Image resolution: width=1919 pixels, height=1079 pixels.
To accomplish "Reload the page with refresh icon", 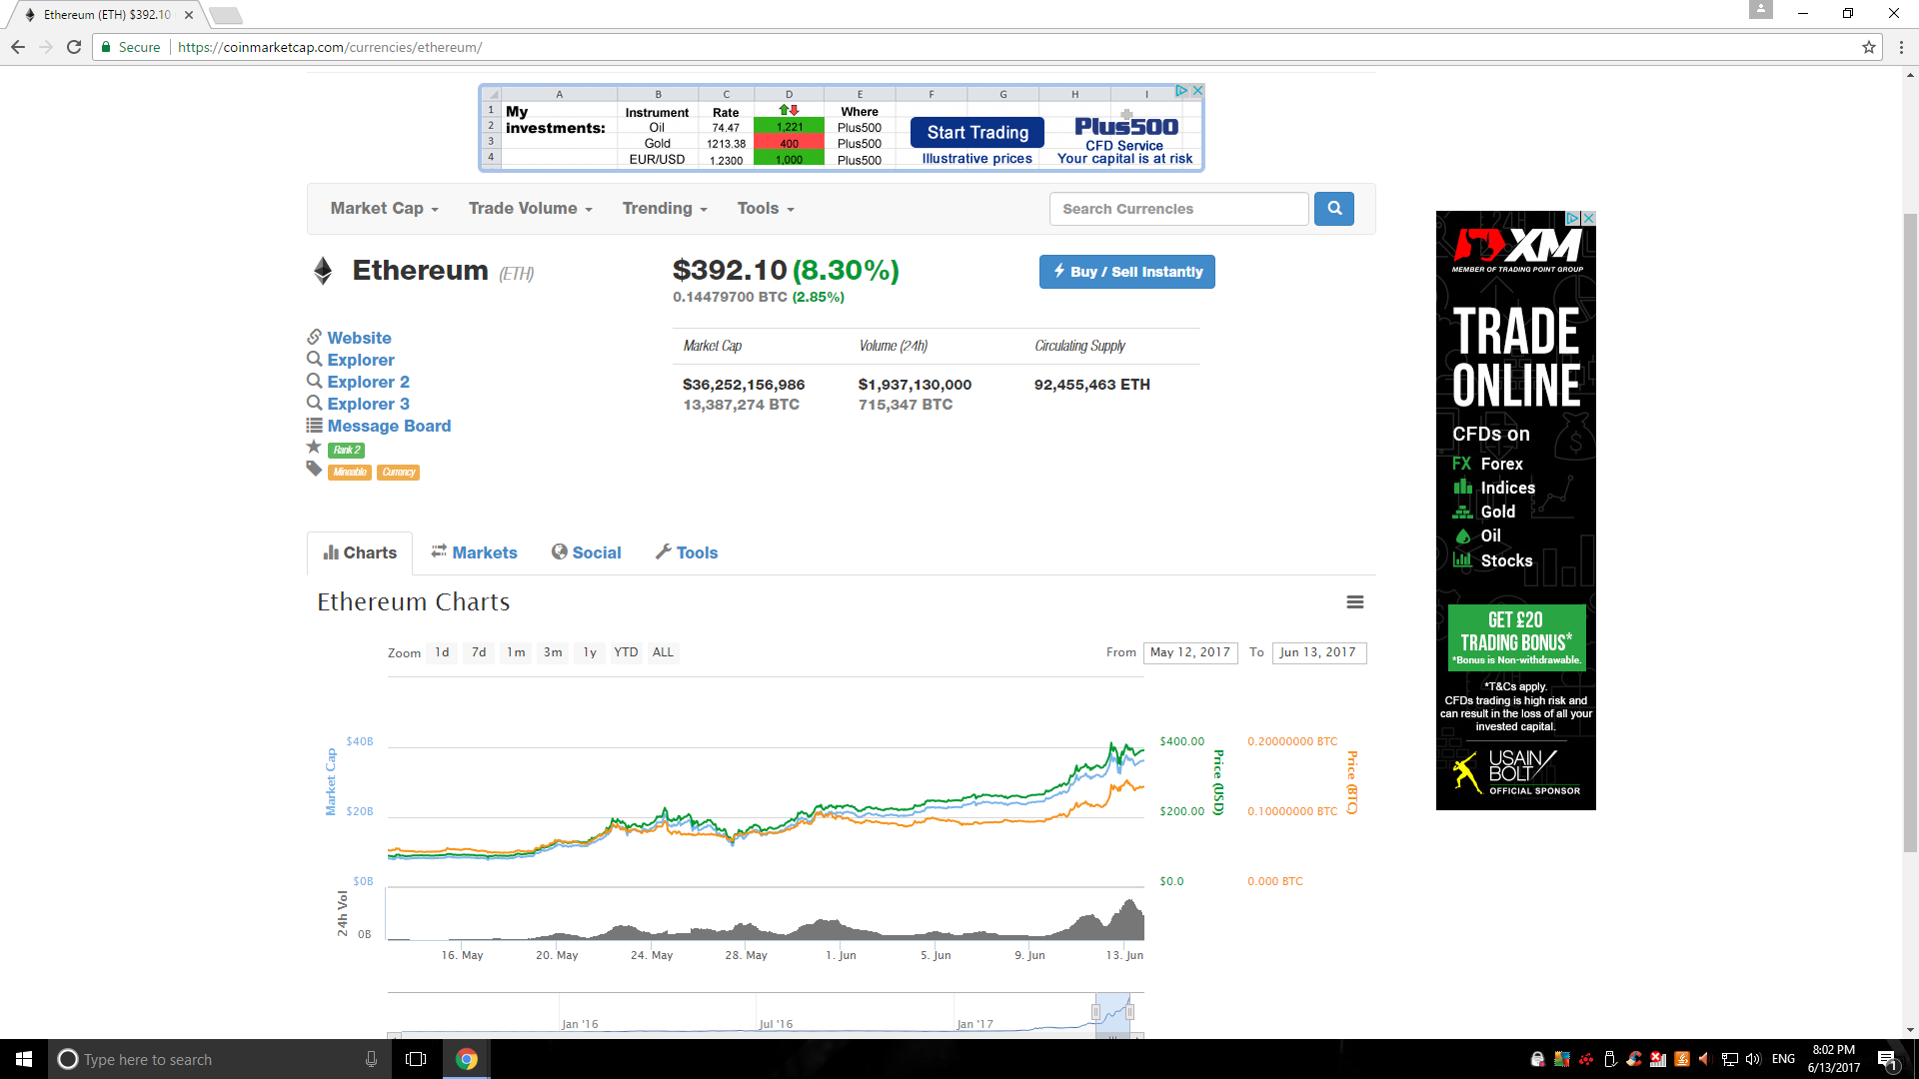I will [74, 47].
